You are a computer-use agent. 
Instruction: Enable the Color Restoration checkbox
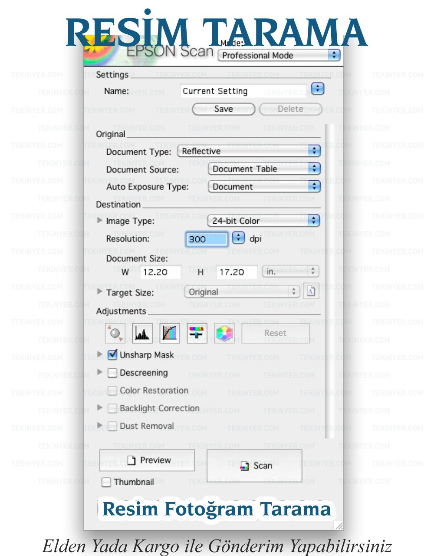[112, 391]
